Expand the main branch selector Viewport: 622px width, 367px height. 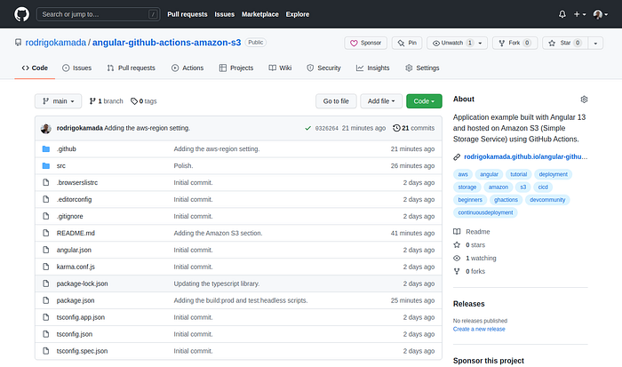coord(59,101)
